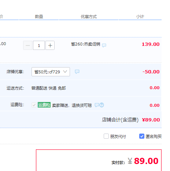
Task: Click the 优惠方式 column header
Action: (x=89, y=17)
